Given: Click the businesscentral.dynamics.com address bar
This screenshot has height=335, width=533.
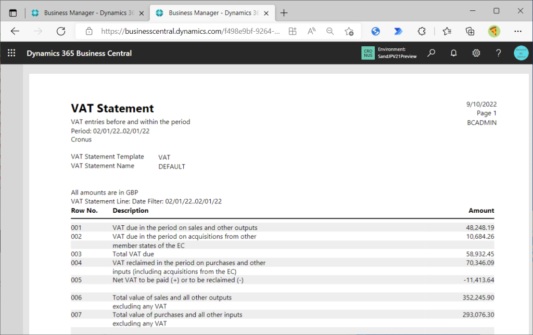Looking at the screenshot, I should 190,31.
